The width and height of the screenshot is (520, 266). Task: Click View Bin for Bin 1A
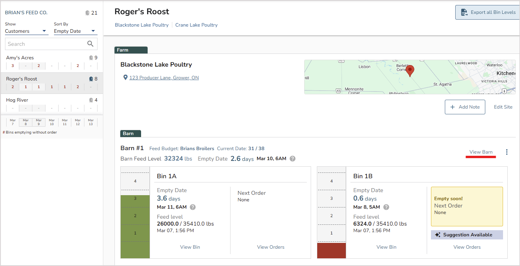pyautogui.click(x=190, y=247)
